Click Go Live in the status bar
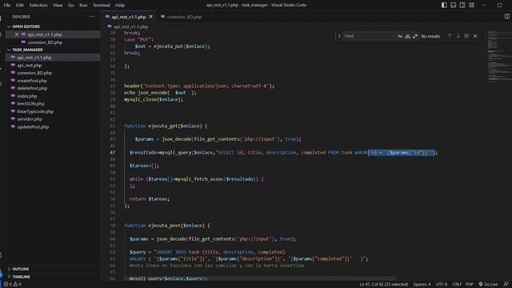Screen dimensions: 512x288 [488, 285]
